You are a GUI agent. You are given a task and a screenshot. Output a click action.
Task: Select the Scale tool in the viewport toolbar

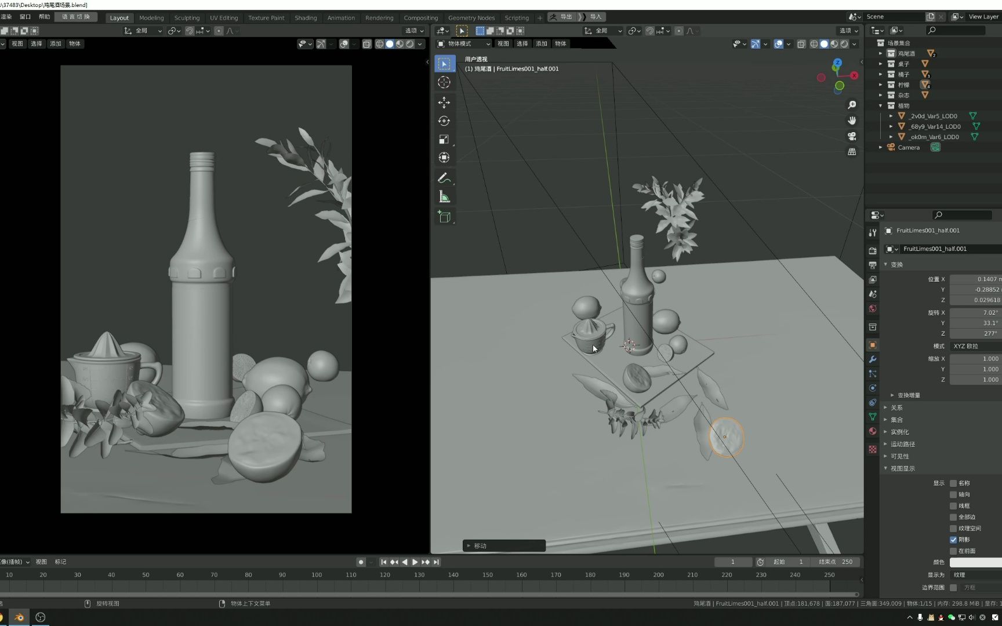(x=444, y=139)
